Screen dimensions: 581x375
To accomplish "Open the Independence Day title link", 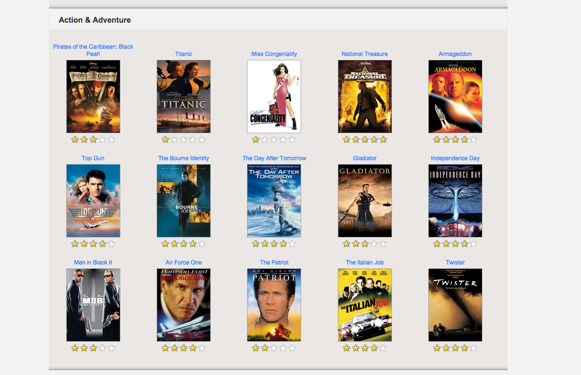I will 455,158.
